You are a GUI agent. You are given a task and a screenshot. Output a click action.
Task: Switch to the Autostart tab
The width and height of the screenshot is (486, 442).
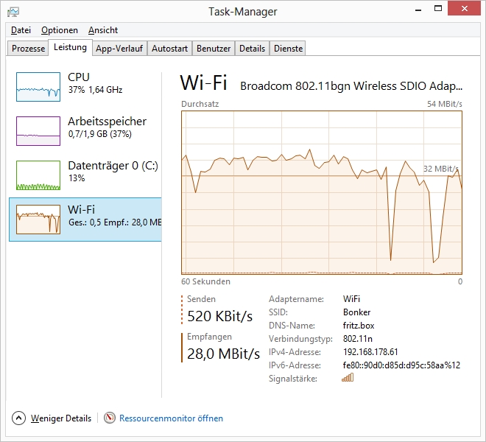(x=169, y=49)
